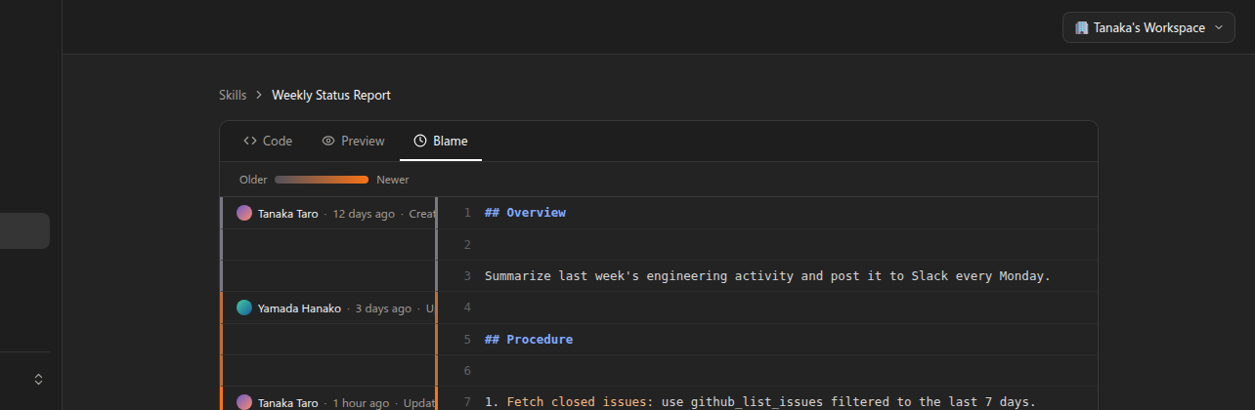
Task: Click the highlighted sidebar item
Action: tap(24, 230)
